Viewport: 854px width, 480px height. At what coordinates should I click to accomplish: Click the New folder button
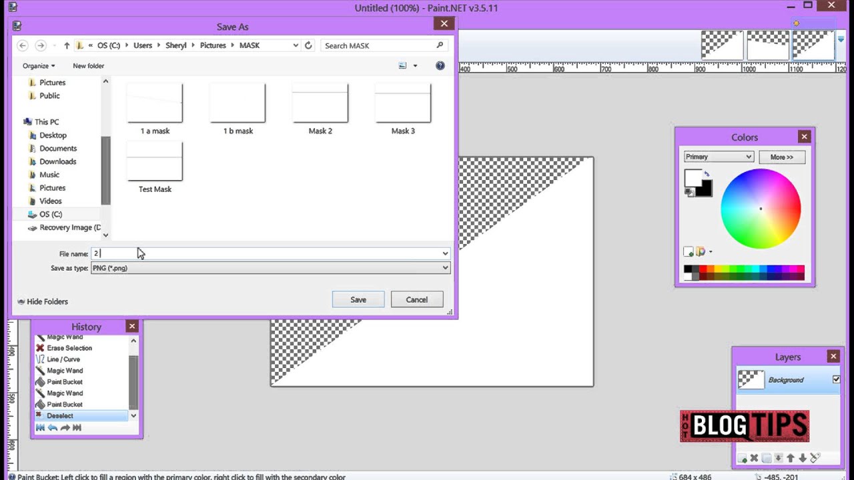88,65
